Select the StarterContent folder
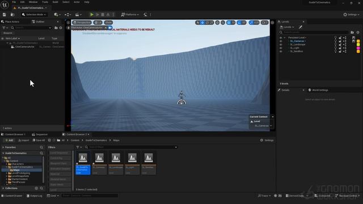This screenshot has height=204, width=363. (19, 179)
